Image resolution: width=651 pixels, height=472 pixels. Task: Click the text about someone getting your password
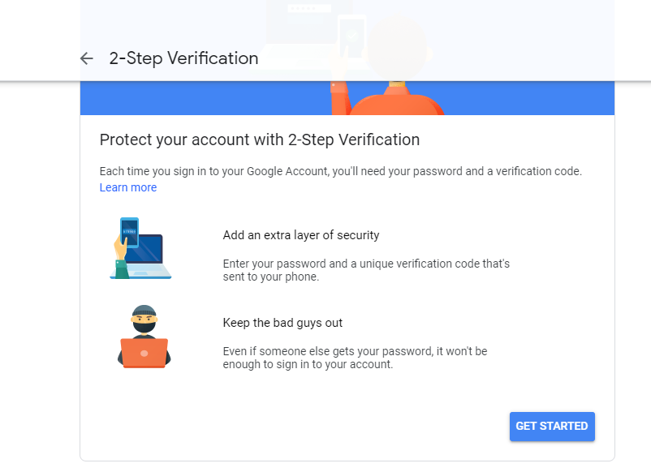[x=355, y=358]
